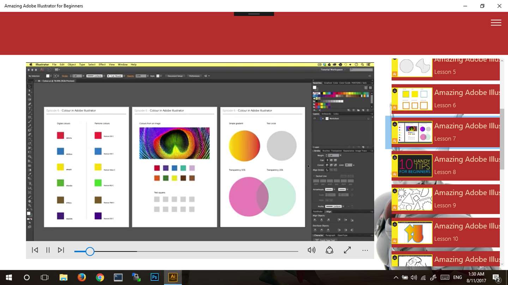Open Google Chrome from the taskbar
The image size is (508, 285).
click(x=100, y=278)
